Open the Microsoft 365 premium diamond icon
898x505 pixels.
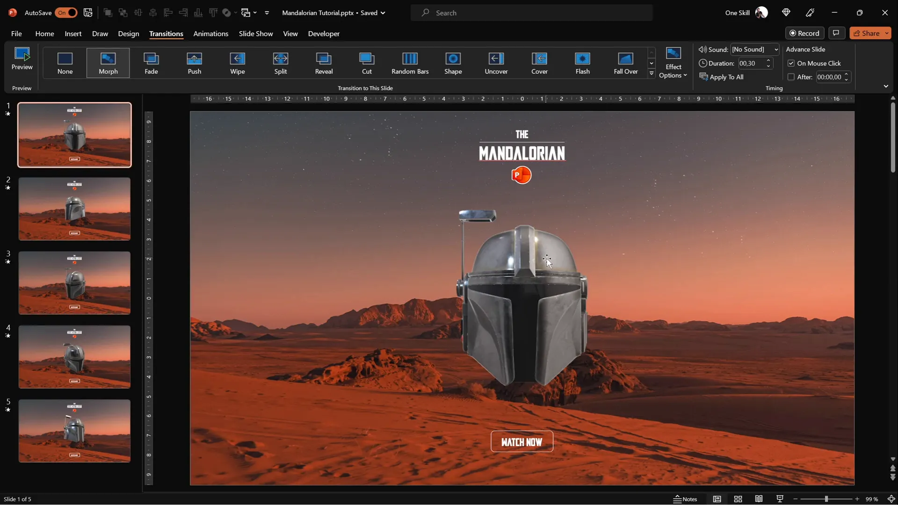point(786,13)
